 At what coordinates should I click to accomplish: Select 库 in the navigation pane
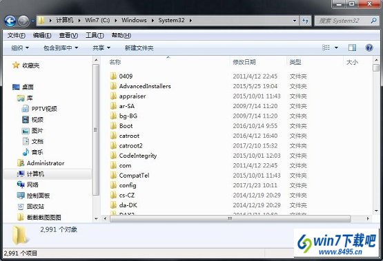(25, 98)
